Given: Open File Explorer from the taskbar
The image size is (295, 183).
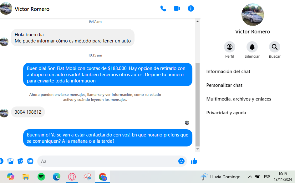Looking at the screenshot, I should 26,177.
